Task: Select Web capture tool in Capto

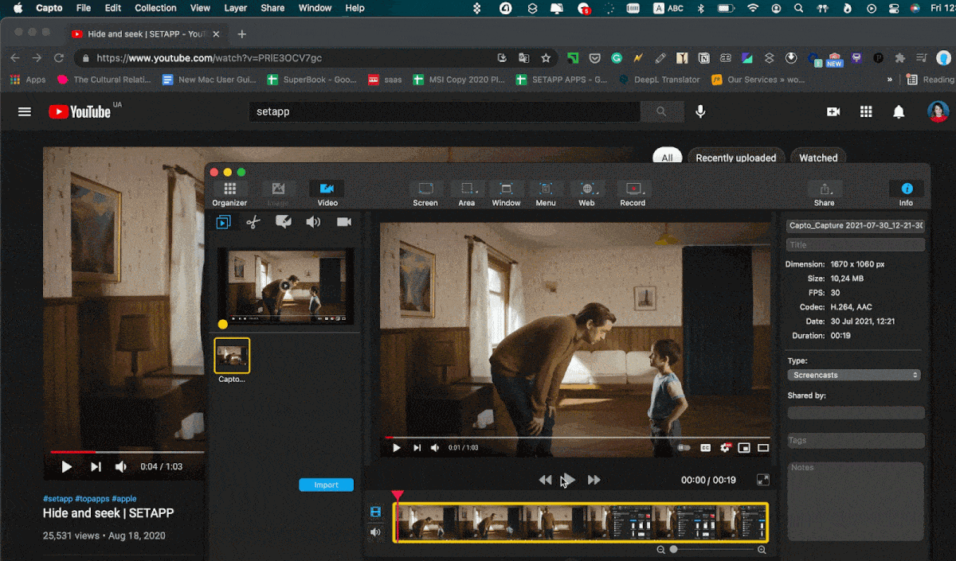Action: 586,193
